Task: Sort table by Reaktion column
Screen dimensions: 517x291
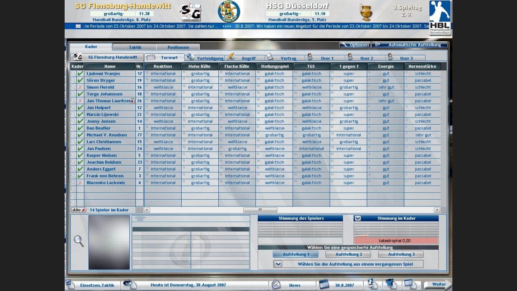Action: coord(163,66)
